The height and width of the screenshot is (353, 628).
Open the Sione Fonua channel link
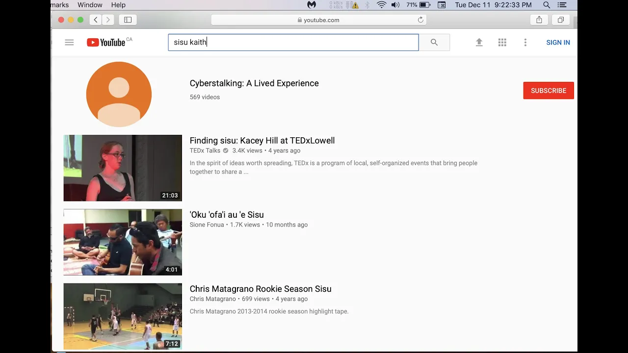click(207, 225)
